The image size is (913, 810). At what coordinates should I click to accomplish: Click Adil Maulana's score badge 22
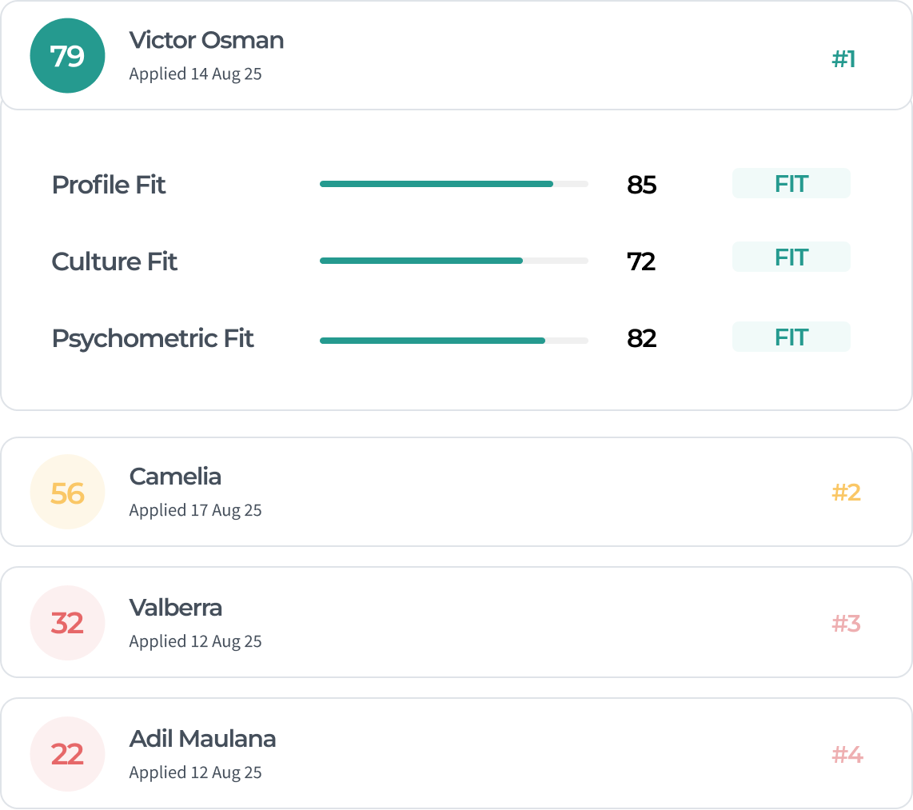[67, 754]
